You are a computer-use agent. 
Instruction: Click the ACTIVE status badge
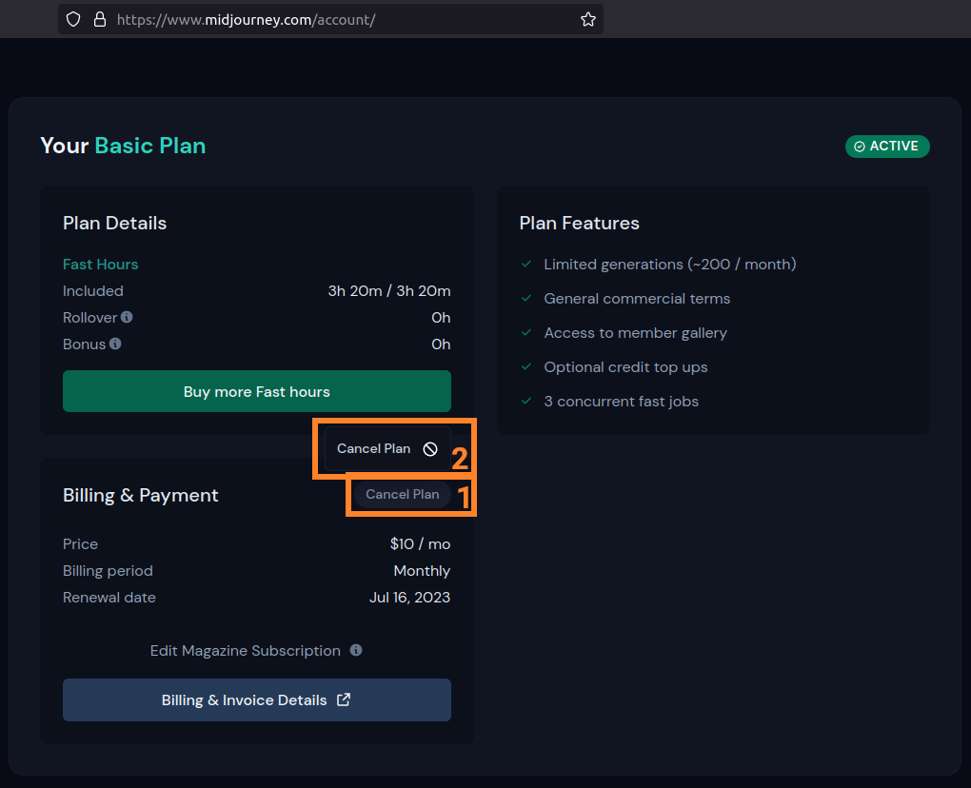pyautogui.click(x=887, y=146)
